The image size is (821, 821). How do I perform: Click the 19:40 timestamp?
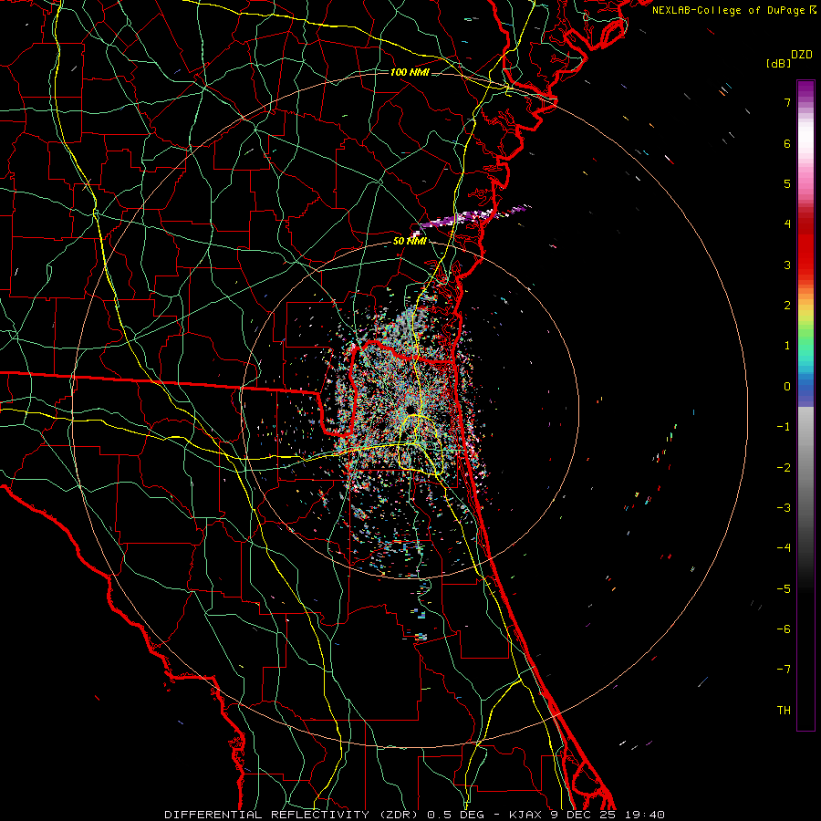coord(645,815)
